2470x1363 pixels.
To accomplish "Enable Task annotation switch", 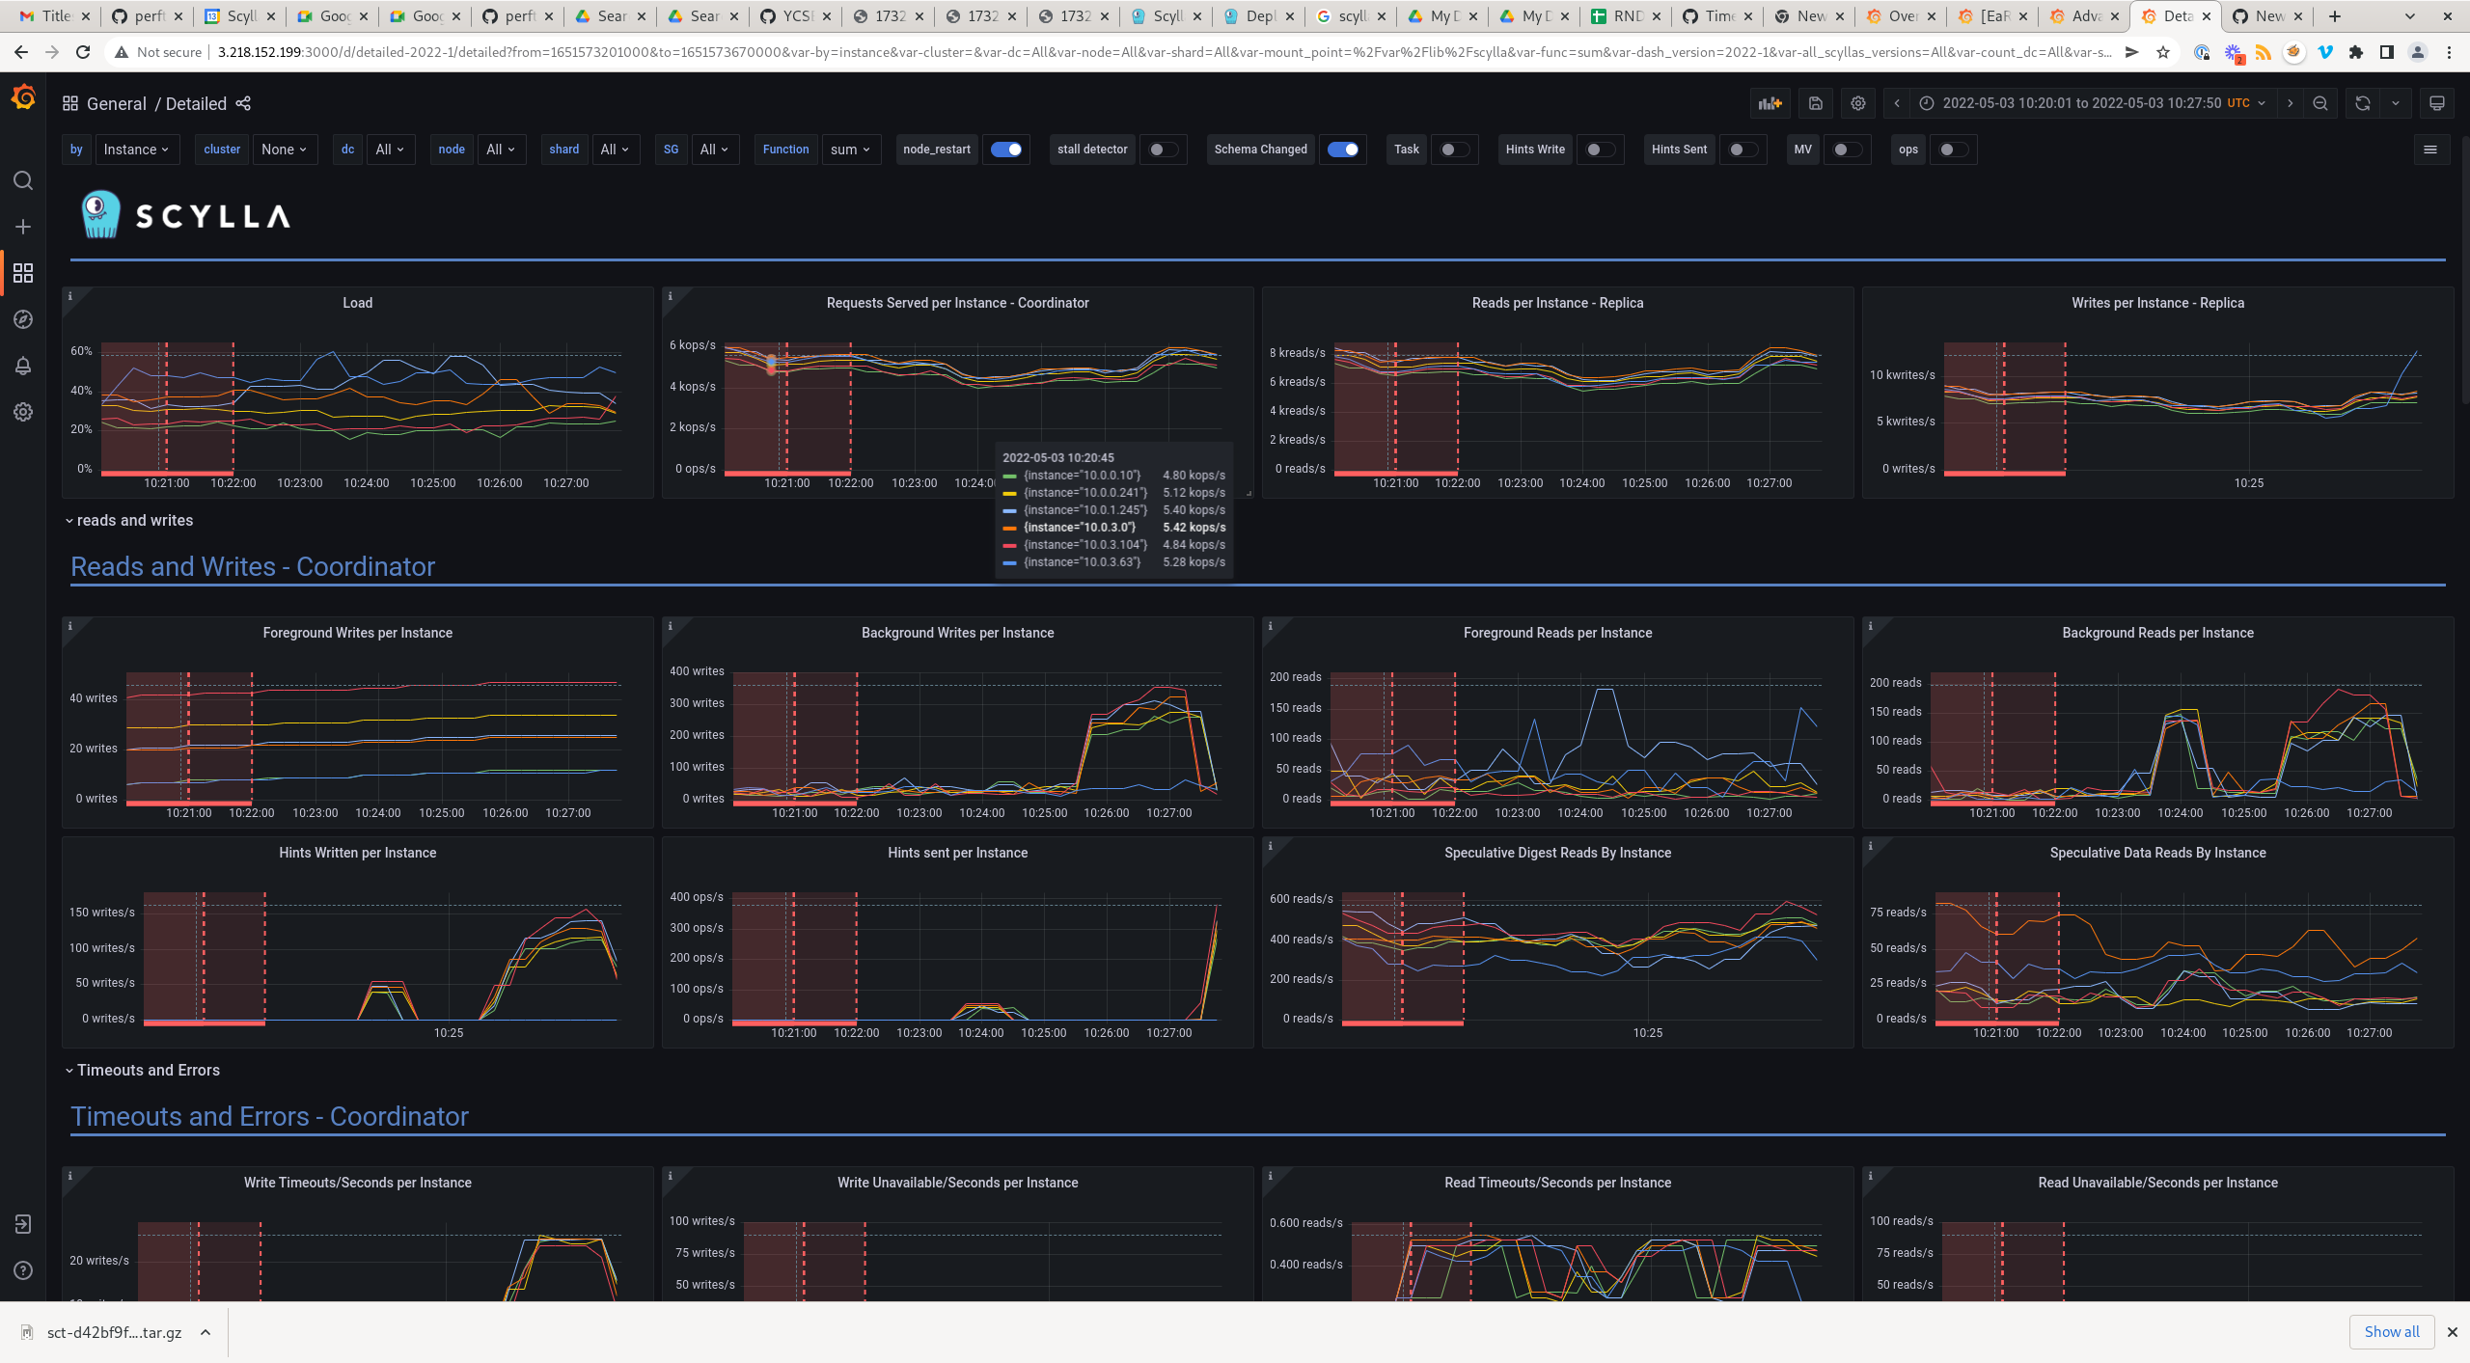I will [1454, 150].
